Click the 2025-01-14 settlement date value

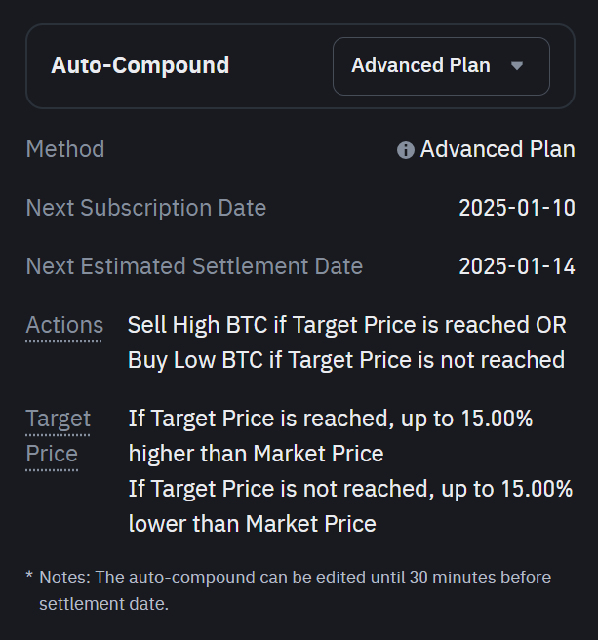517,266
